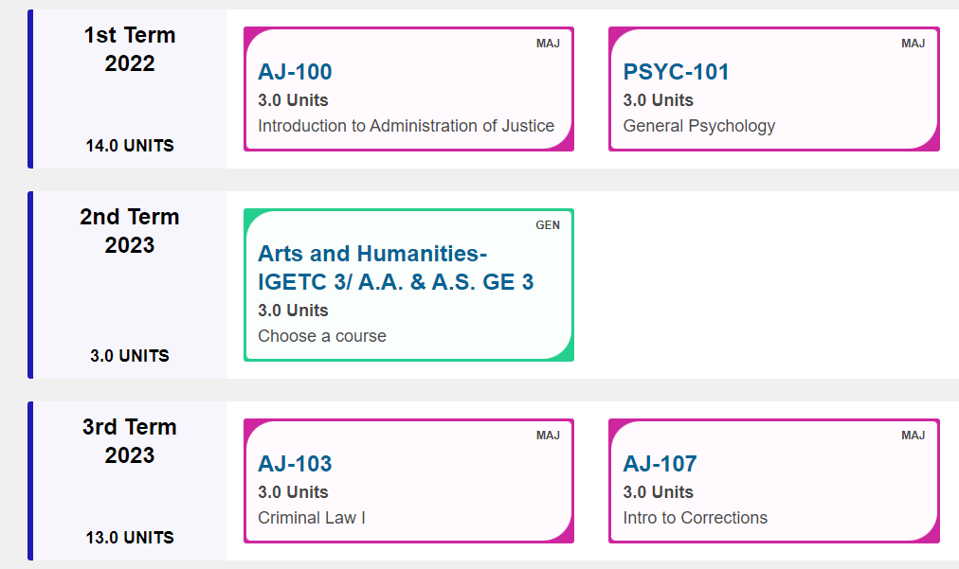Click 'Choose a course' text

[x=322, y=336]
